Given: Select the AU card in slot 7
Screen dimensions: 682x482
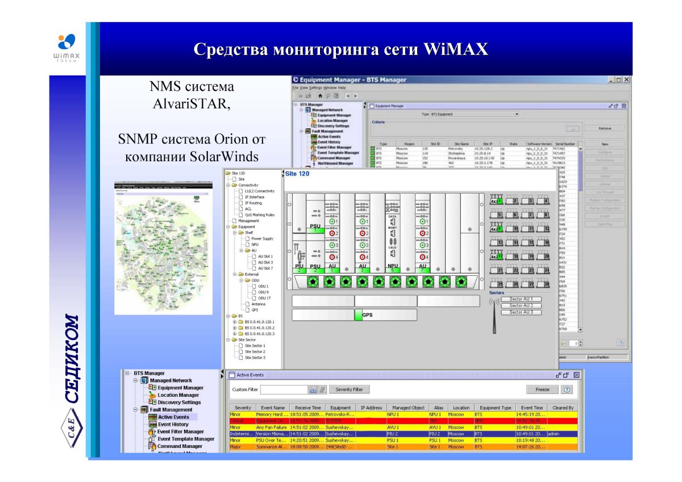Looking at the screenshot, I should tap(422, 233).
